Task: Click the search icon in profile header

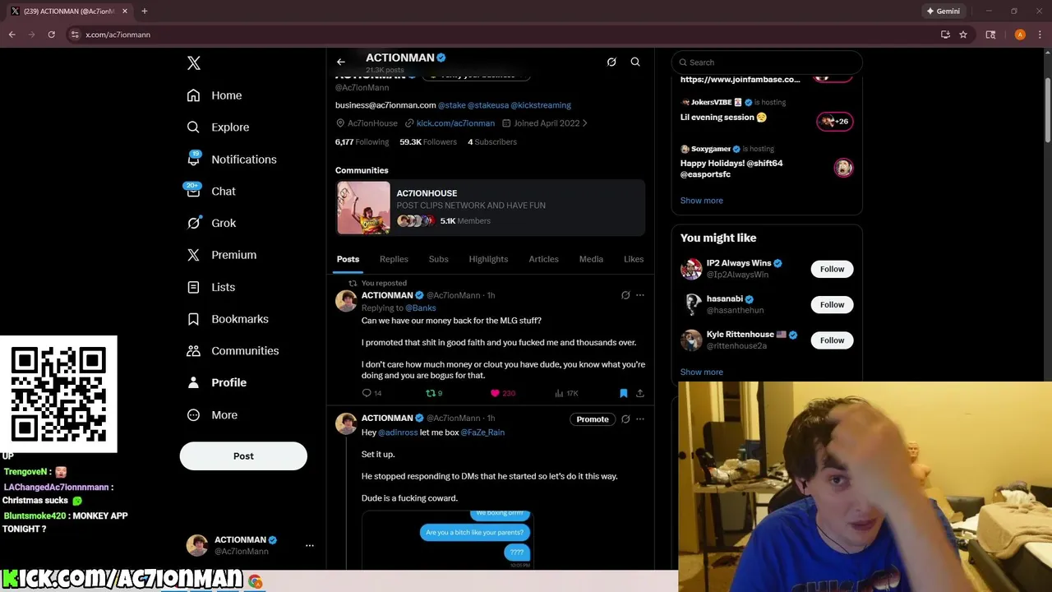Action: 635,62
